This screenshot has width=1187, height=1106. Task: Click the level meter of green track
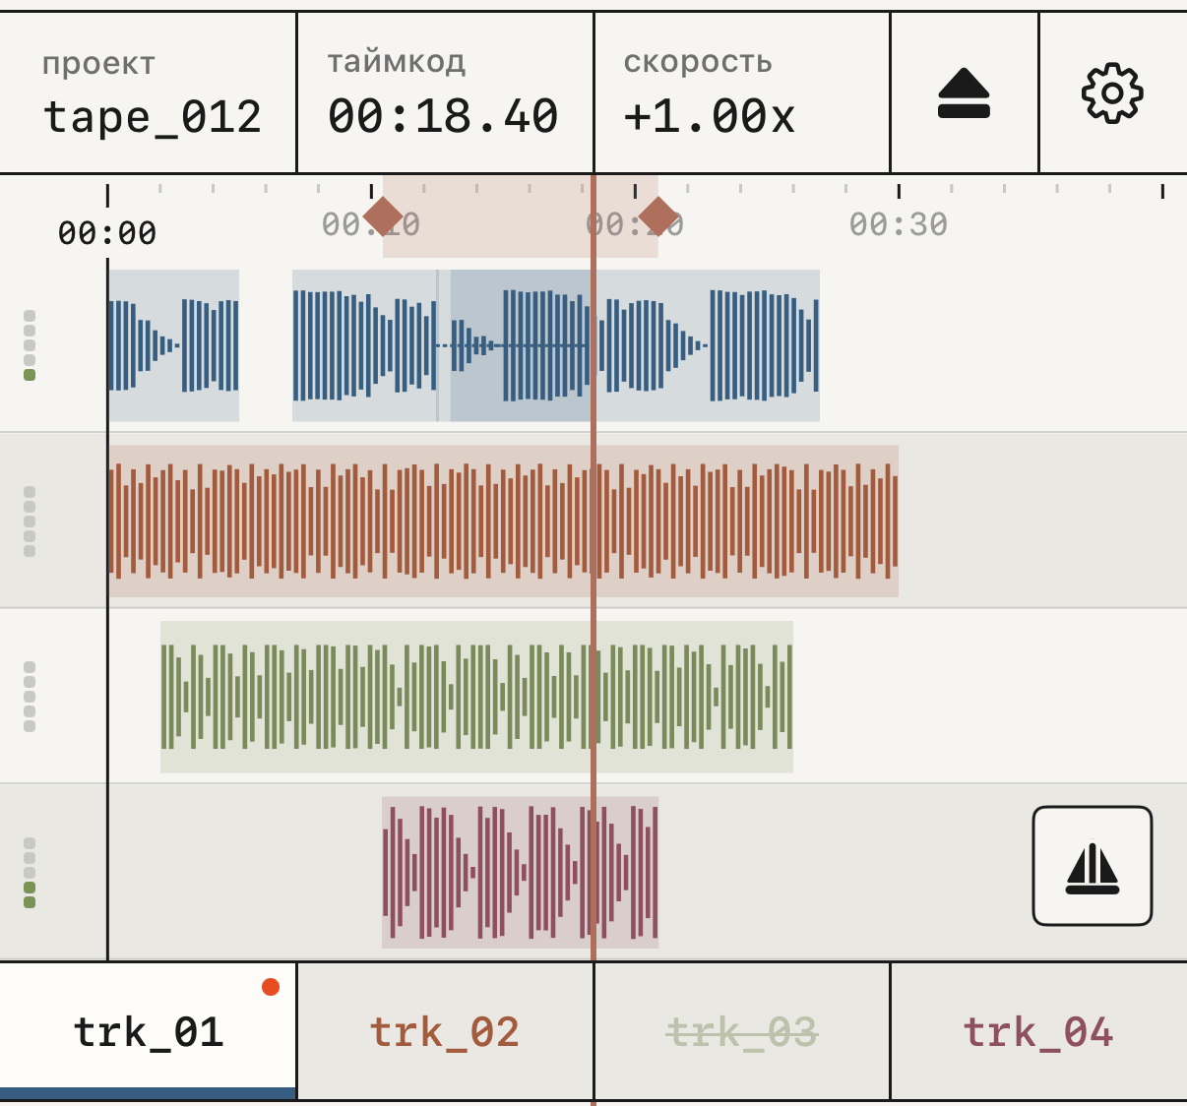click(30, 697)
